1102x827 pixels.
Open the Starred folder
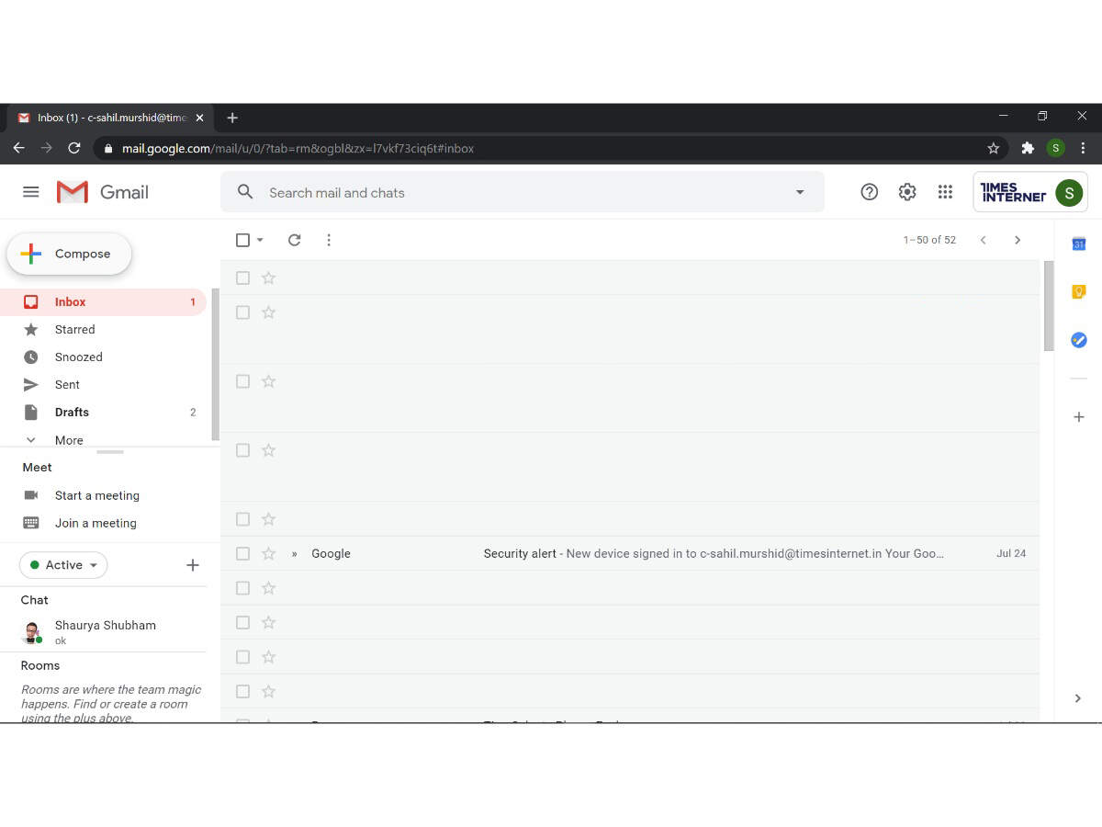[x=74, y=329]
